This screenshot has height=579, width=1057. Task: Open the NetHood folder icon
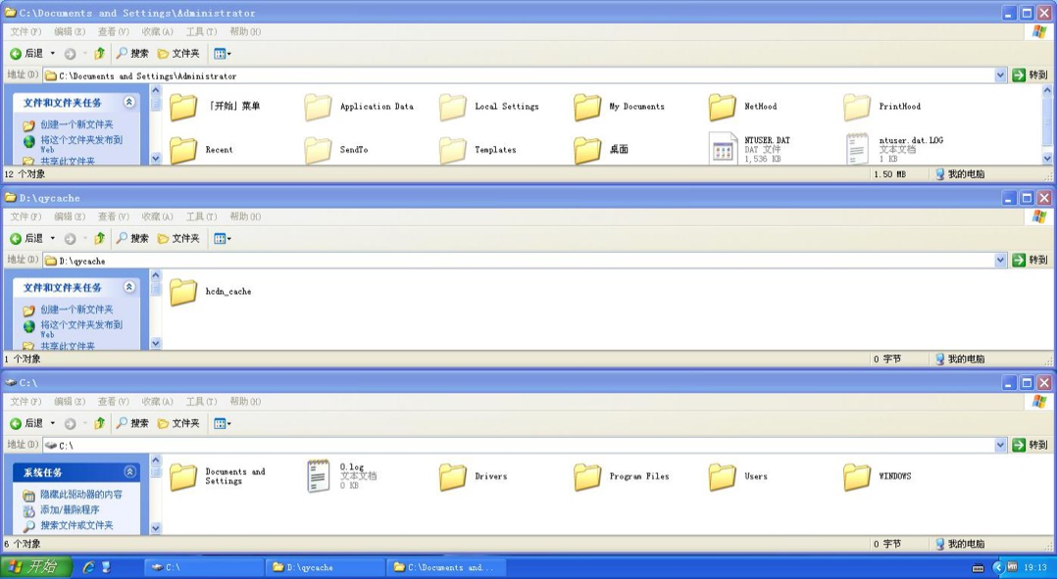(x=723, y=107)
